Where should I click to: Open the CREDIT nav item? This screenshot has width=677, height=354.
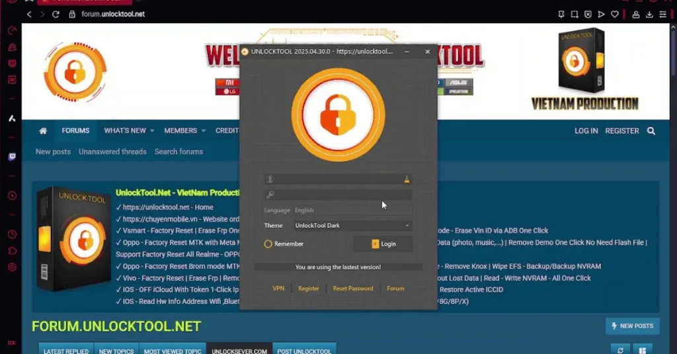(227, 131)
